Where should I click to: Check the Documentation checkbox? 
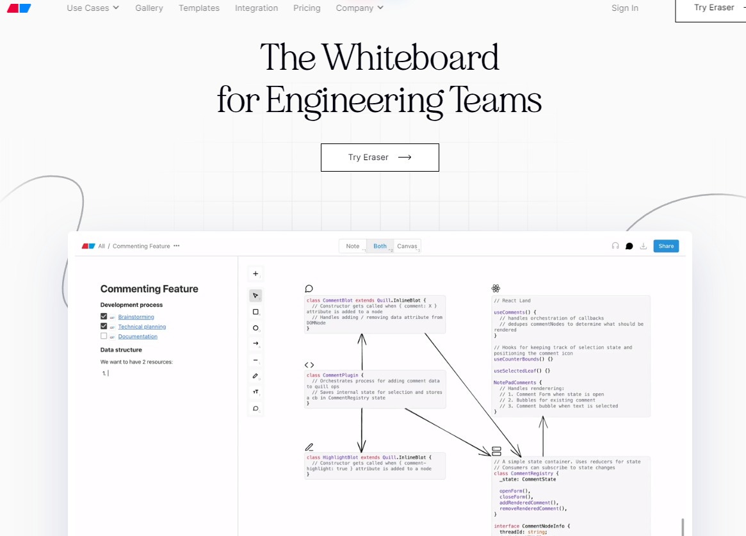tap(104, 336)
